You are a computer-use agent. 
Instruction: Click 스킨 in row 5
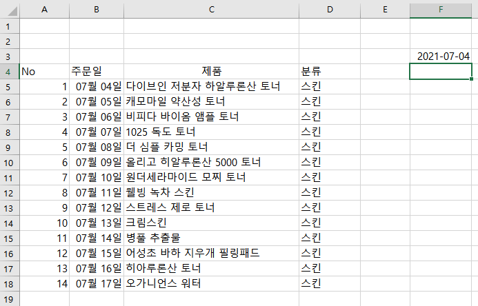pyautogui.click(x=330, y=87)
